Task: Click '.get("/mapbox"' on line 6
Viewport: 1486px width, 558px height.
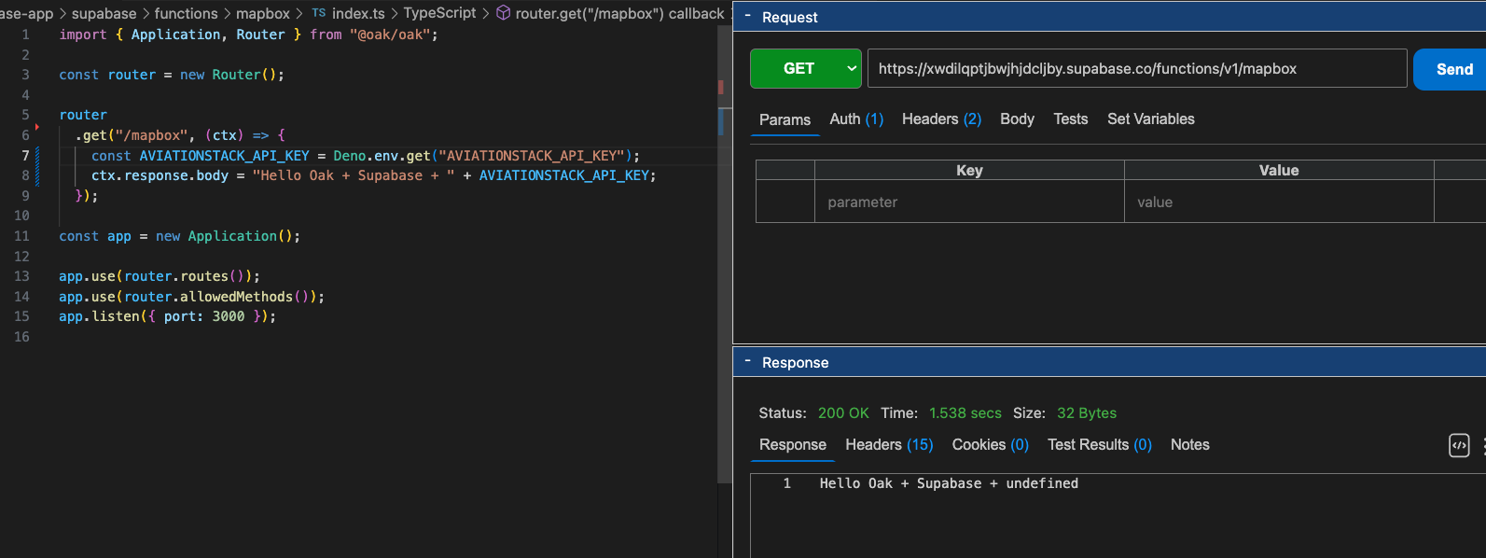Action: (x=132, y=135)
